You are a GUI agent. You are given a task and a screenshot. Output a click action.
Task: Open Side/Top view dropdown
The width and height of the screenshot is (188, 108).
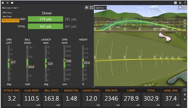(101, 8)
